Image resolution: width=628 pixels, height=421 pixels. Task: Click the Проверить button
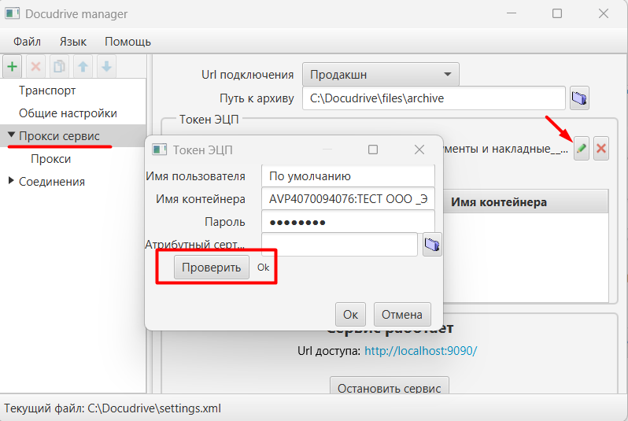[212, 268]
